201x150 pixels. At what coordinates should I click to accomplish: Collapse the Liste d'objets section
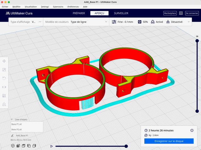pos(12,119)
